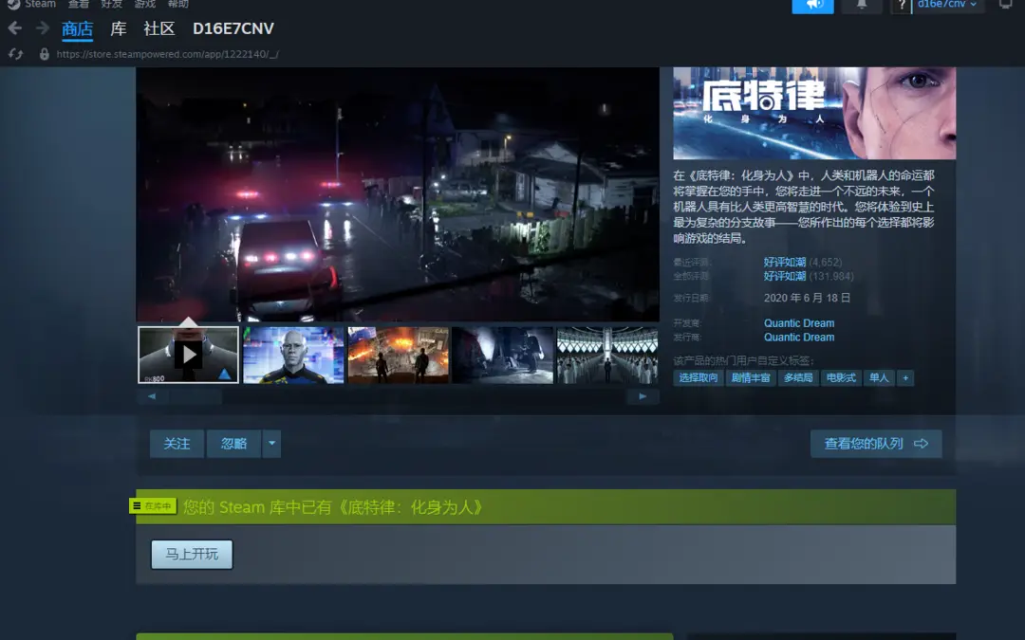Click the 在库中 library badge
Viewport: 1025px width, 640px height.
[x=153, y=506]
